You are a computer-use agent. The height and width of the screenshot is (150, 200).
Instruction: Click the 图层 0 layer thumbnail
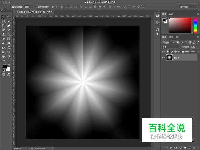[x=169, y=57]
